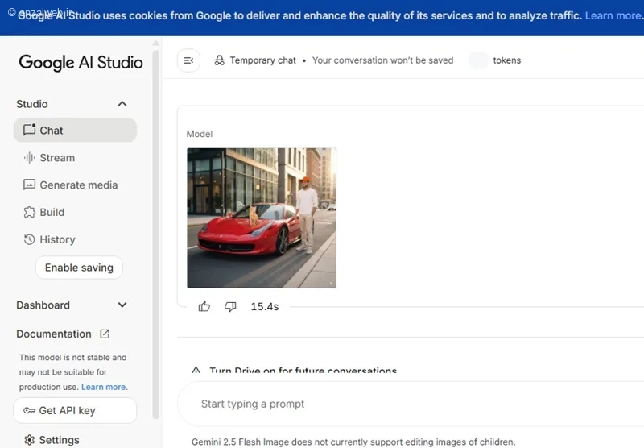Click the Get API key icon
This screenshot has width=644, height=448.
point(29,410)
